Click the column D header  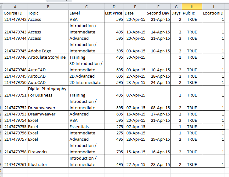tap(114, 7)
